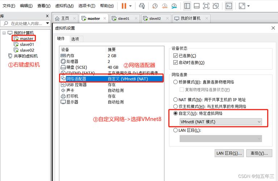This screenshot has width=278, height=181.
Task: Toggle the library sidebar view icon
Action: point(187,6)
